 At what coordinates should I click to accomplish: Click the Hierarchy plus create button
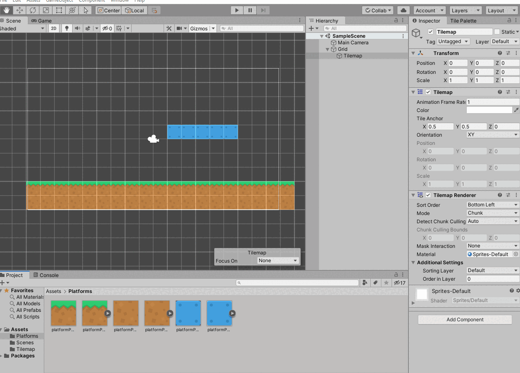pos(312,29)
